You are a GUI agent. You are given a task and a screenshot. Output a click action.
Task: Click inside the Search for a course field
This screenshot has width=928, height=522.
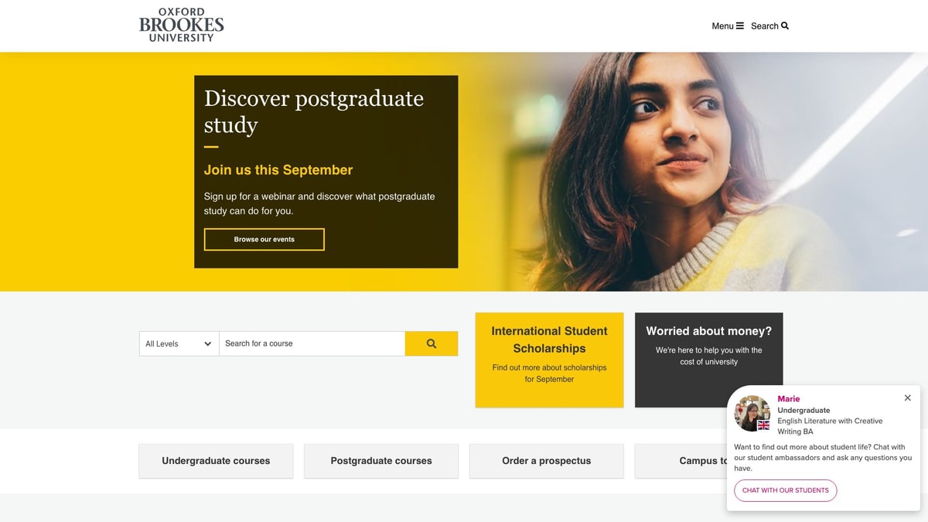coord(309,343)
